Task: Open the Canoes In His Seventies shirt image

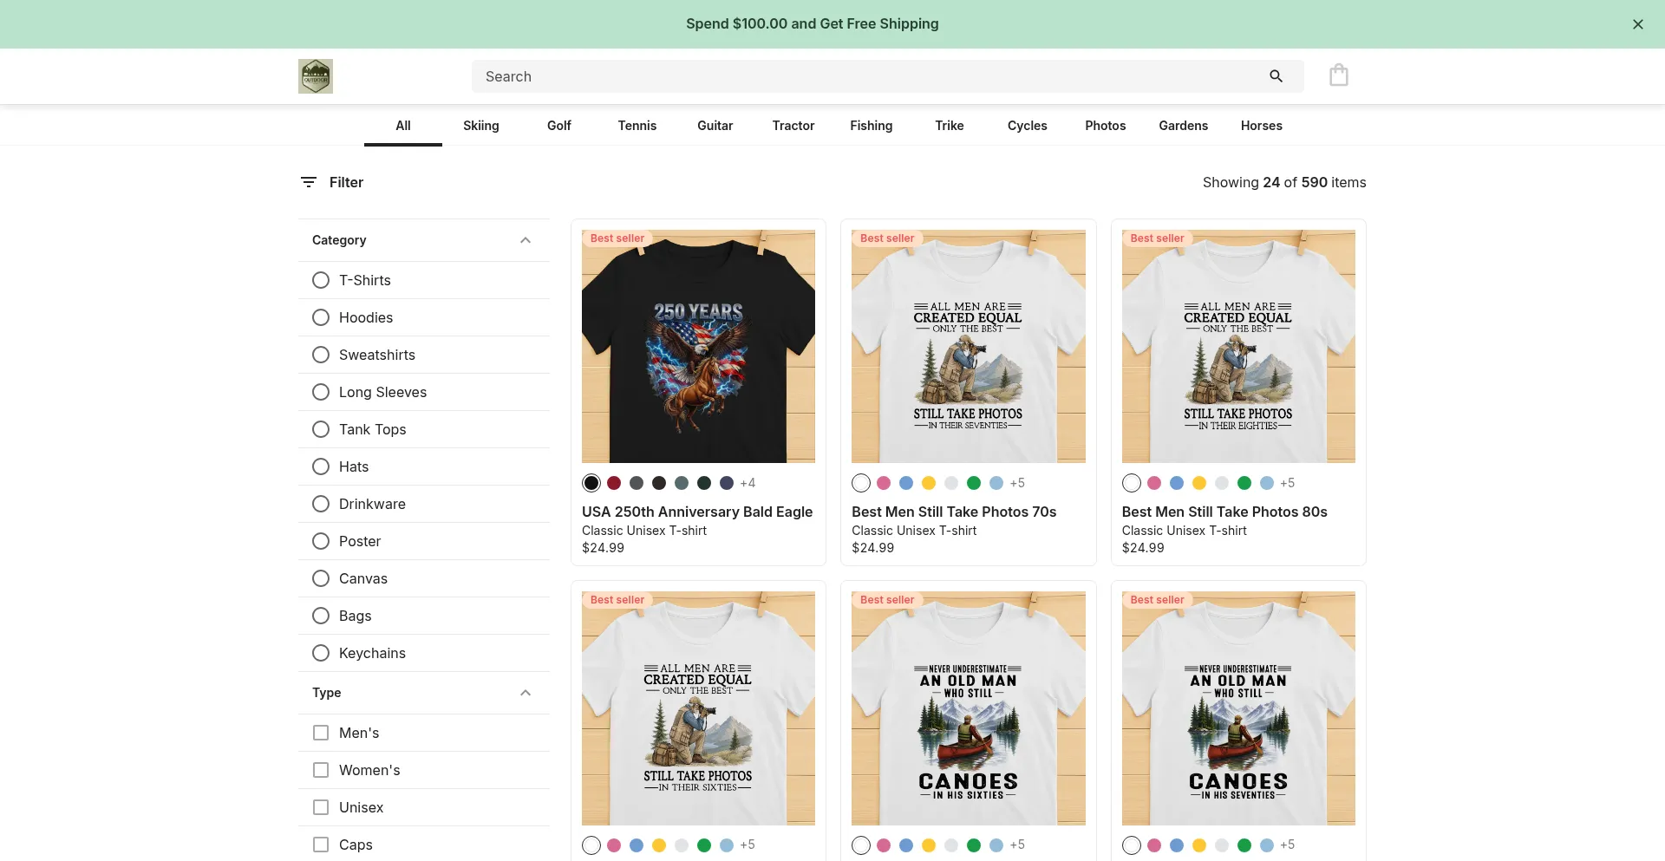Action: tap(1238, 708)
